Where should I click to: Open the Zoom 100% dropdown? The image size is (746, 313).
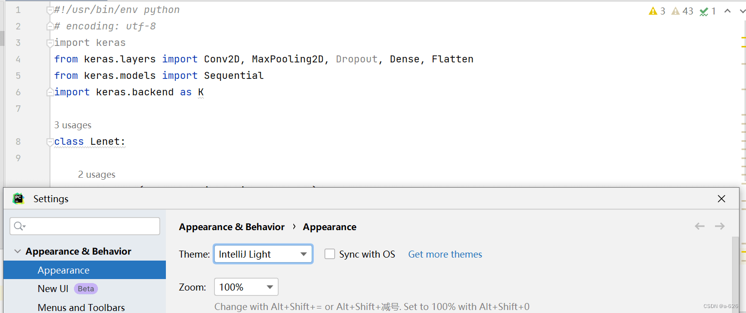246,287
